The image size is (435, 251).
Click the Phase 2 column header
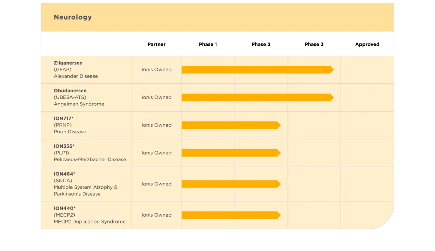pos(261,44)
